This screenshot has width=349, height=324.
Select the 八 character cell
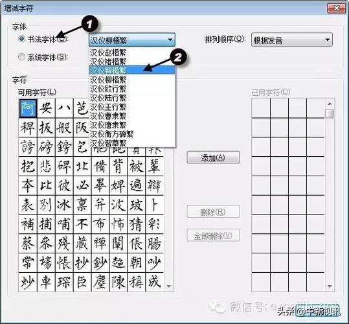(64, 108)
